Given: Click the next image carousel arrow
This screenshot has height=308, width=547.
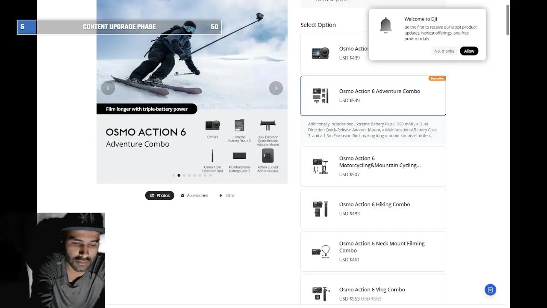Looking at the screenshot, I should click(276, 88).
